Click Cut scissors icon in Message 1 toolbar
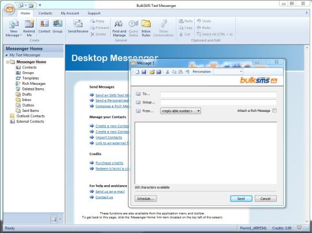 click(x=168, y=72)
